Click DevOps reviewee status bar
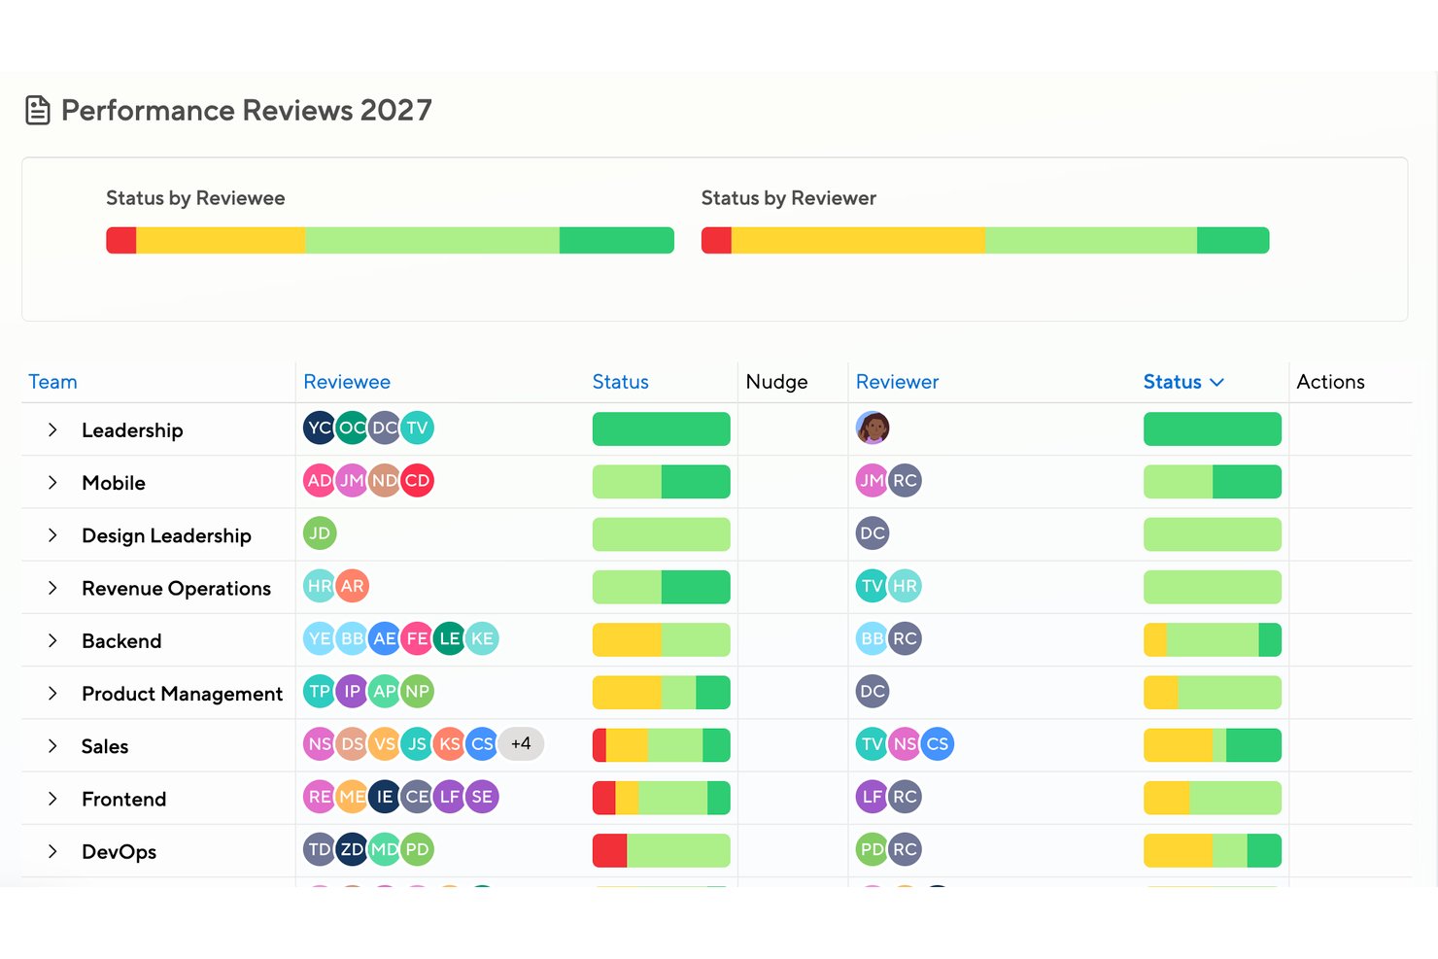 [662, 850]
